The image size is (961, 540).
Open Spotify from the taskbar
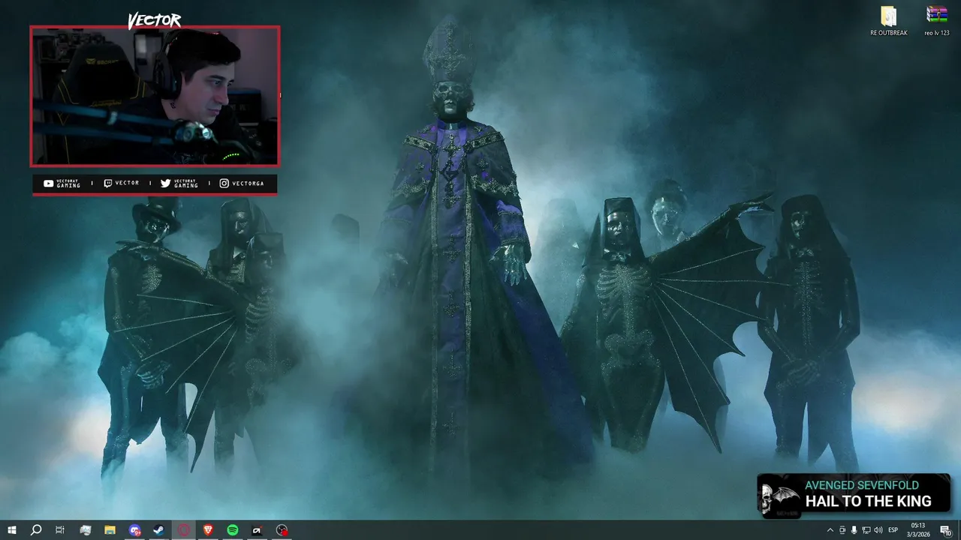click(x=233, y=530)
